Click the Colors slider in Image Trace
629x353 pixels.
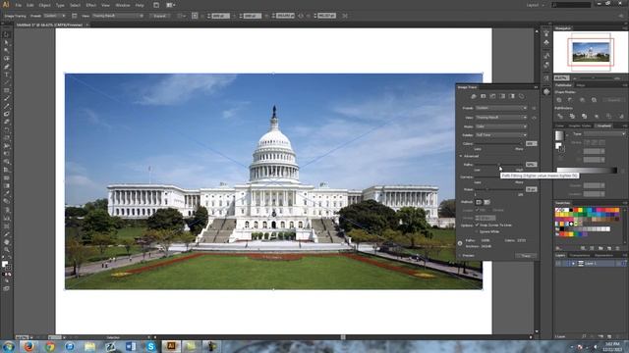click(498, 143)
